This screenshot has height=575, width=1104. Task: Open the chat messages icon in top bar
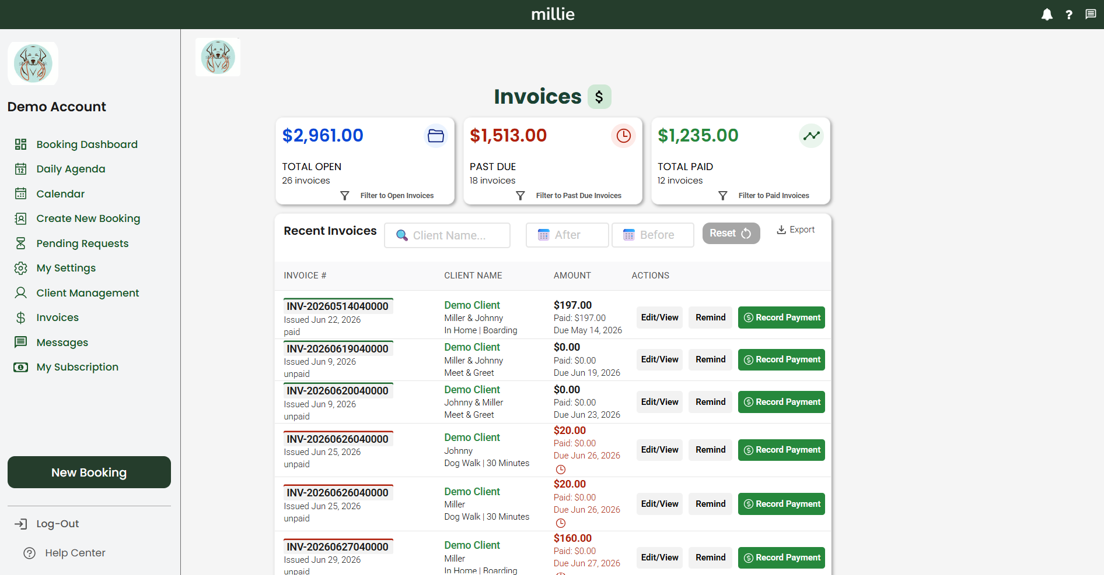point(1091,14)
